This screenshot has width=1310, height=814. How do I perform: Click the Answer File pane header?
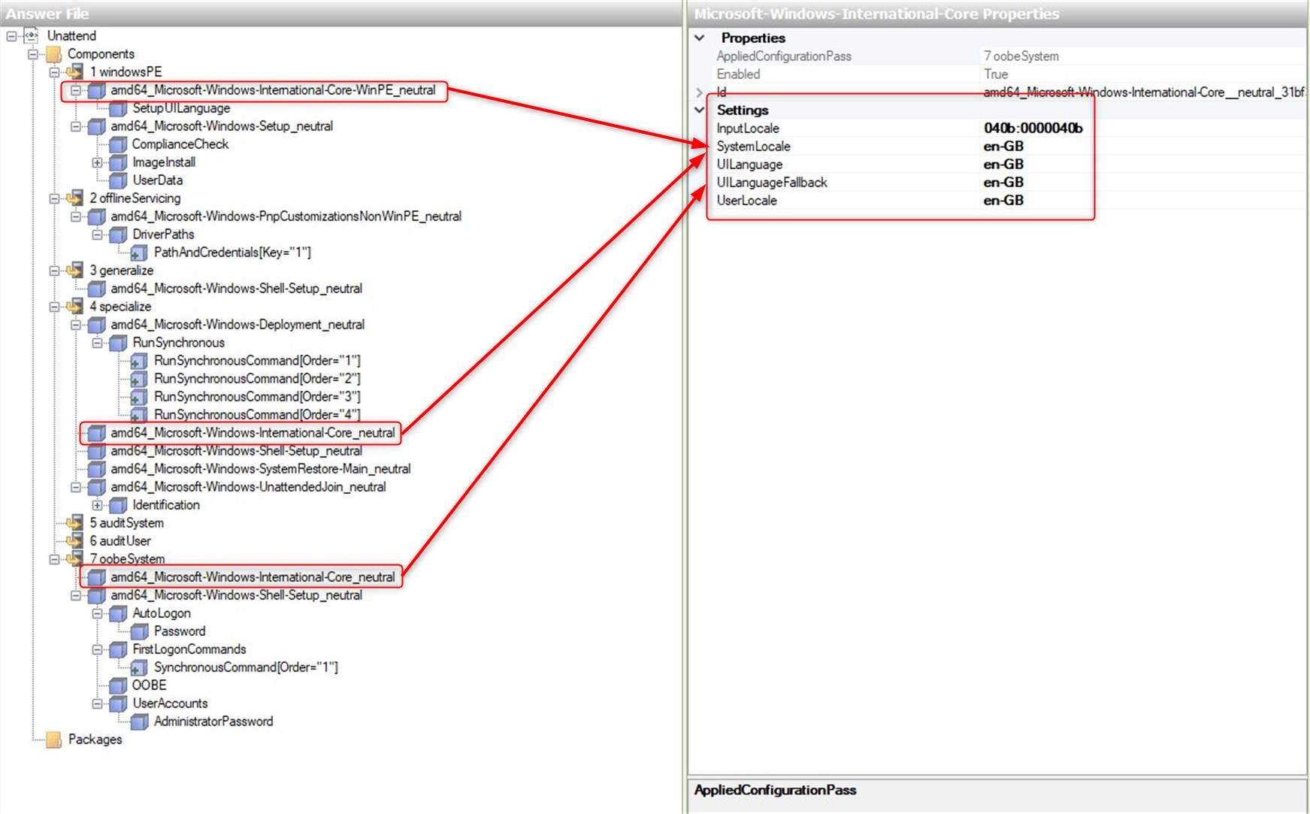(x=341, y=14)
